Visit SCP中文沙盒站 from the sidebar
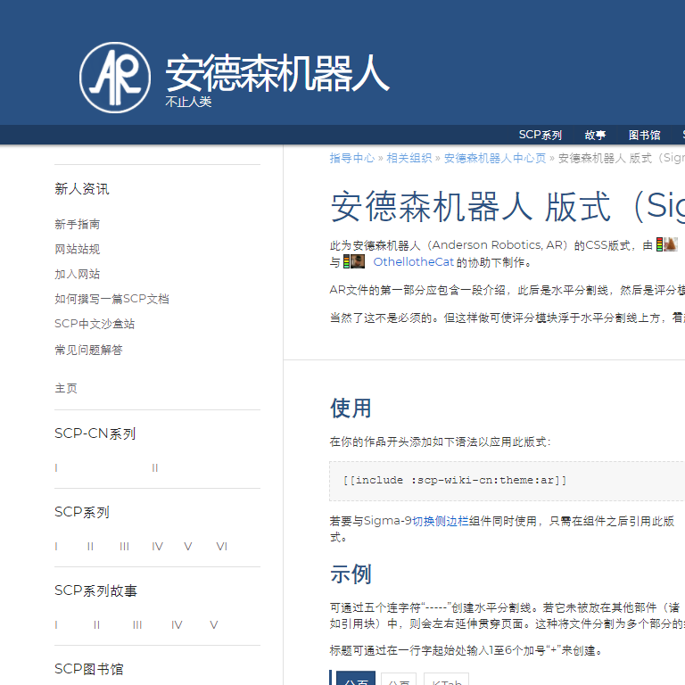Screen dimensions: 685x685 [95, 325]
